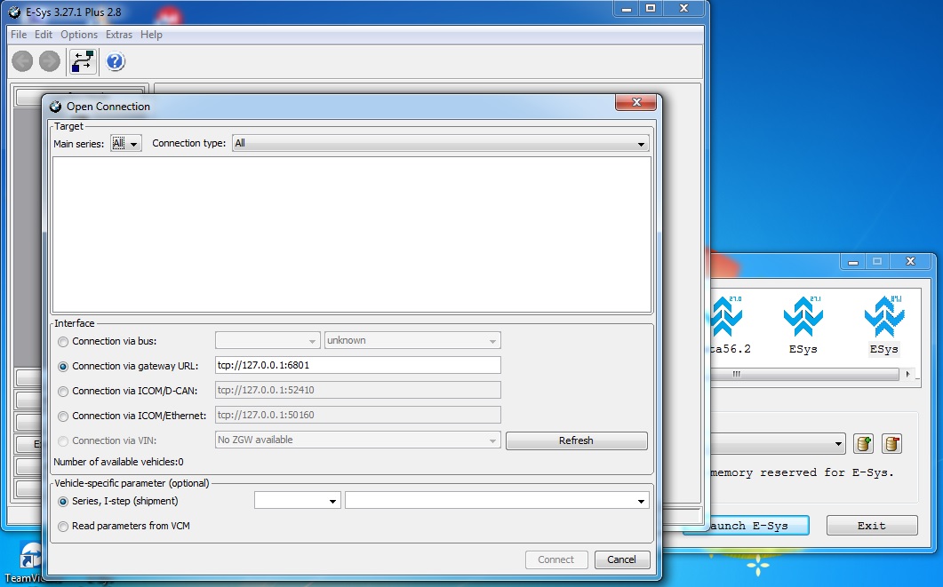Select the ESys 27.1 launcher icon
This screenshot has height=587, width=943.
tap(803, 324)
